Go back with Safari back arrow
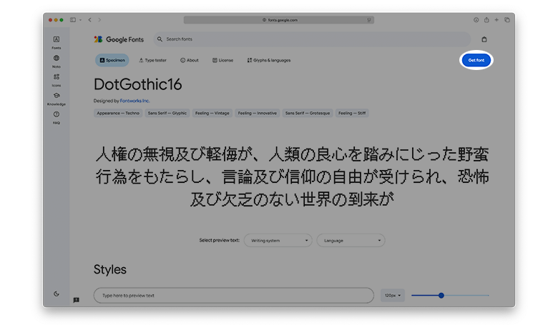 [x=89, y=20]
